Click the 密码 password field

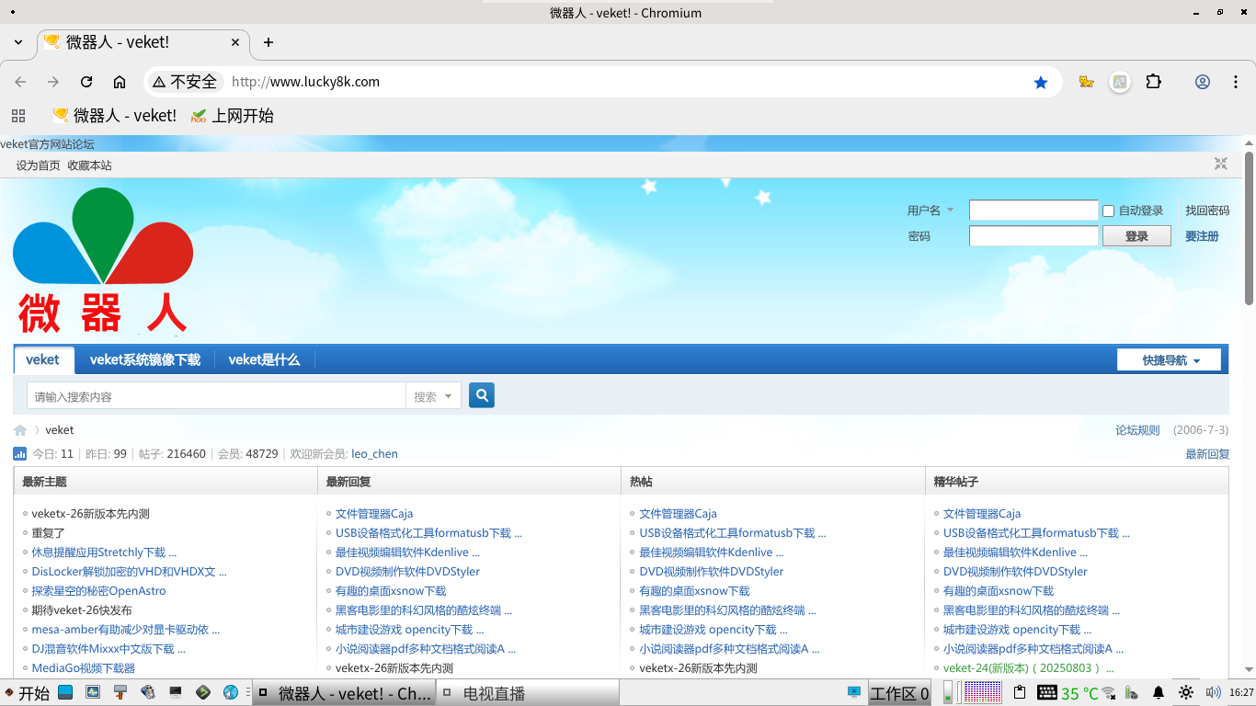click(x=1033, y=236)
